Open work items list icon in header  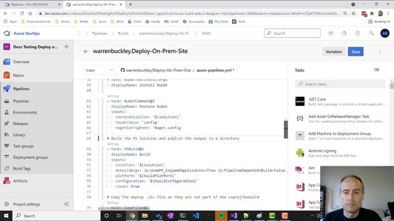pos(331,33)
